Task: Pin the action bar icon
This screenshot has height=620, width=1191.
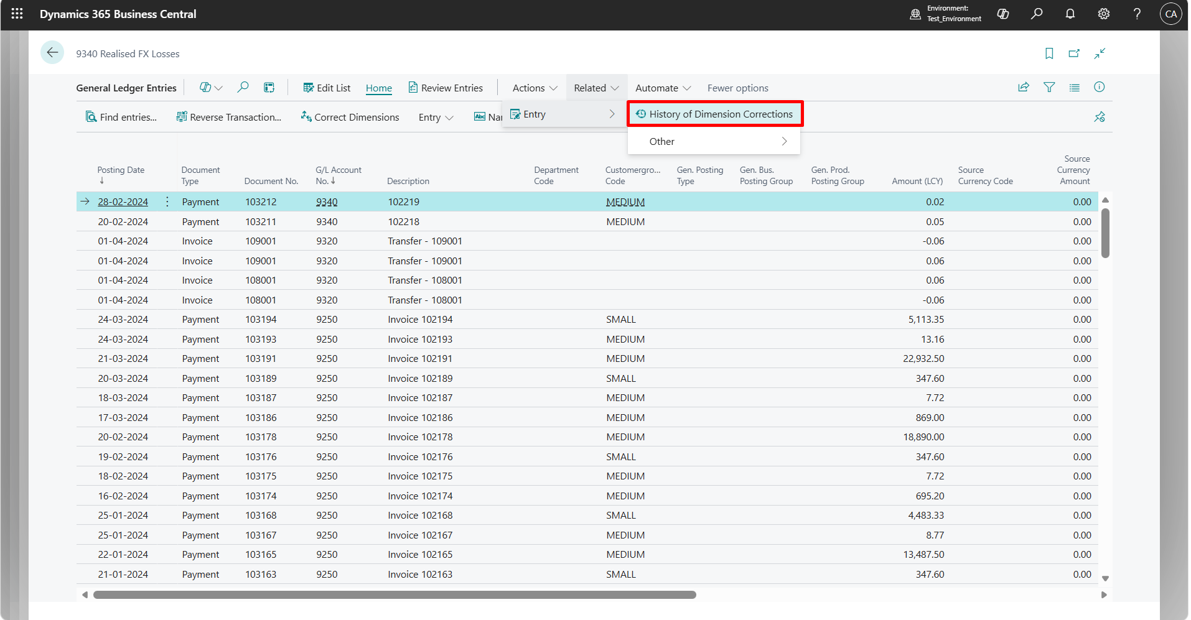Action: [x=1100, y=117]
